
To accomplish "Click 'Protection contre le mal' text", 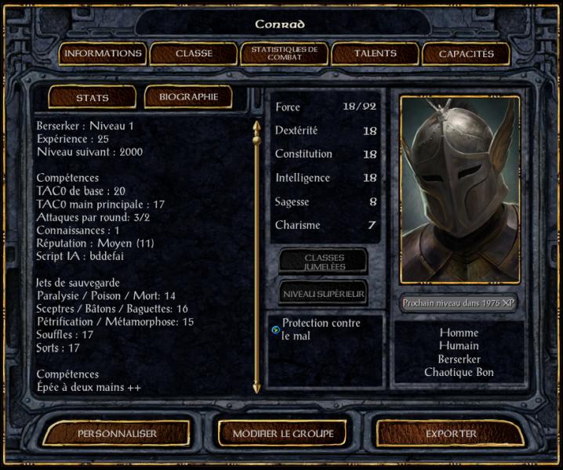I will (321, 329).
